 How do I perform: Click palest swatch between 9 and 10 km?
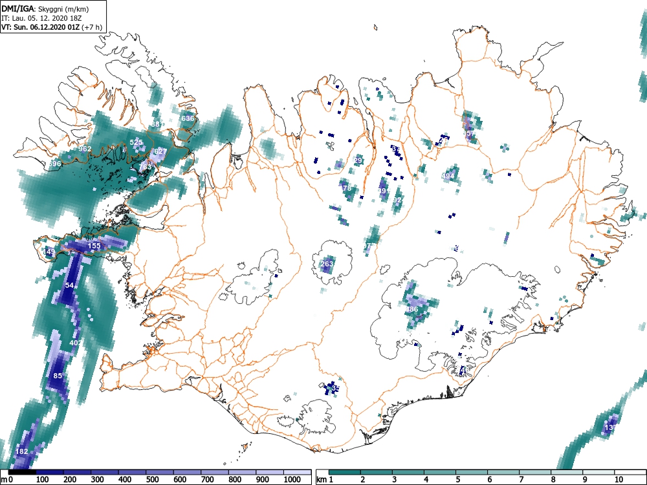pyautogui.click(x=598, y=472)
